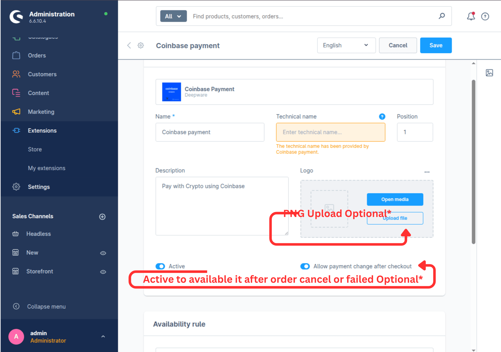The width and height of the screenshot is (501, 352).
Task: Click the Collapse menu arrow icon
Action: (x=16, y=306)
